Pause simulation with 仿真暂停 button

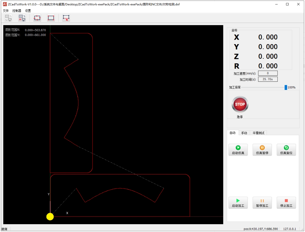pyautogui.click(x=262, y=150)
